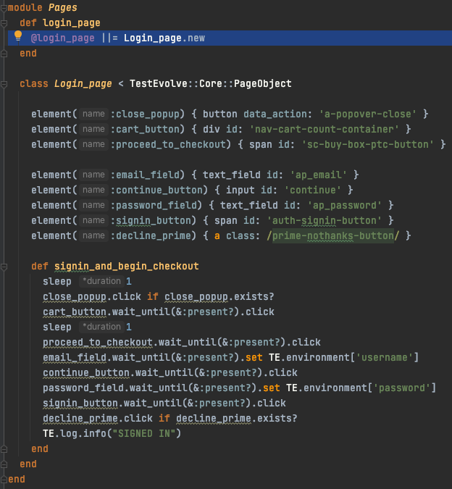452x489 pixels.
Task: Click 'signin_button' in the method body
Action: [x=80, y=404]
